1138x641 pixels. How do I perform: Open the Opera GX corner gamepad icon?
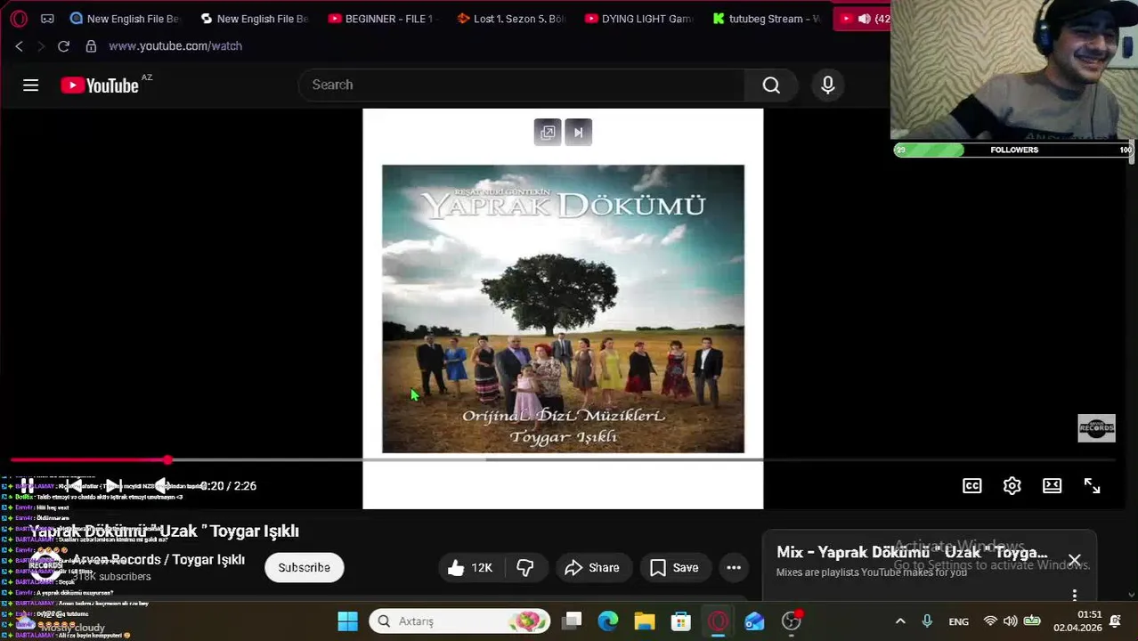(x=47, y=18)
